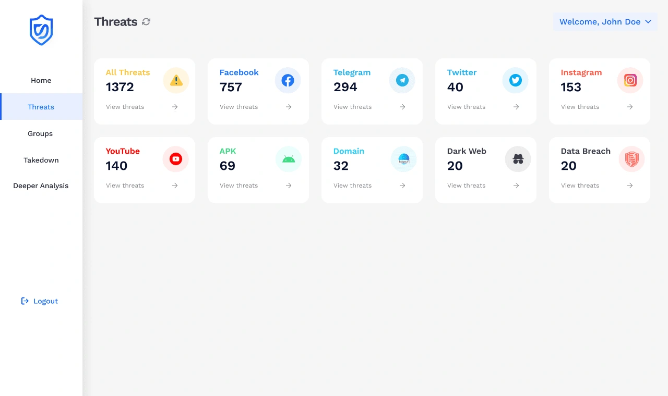Click the YouTube play icon
The image size is (668, 396).
coord(176,159)
